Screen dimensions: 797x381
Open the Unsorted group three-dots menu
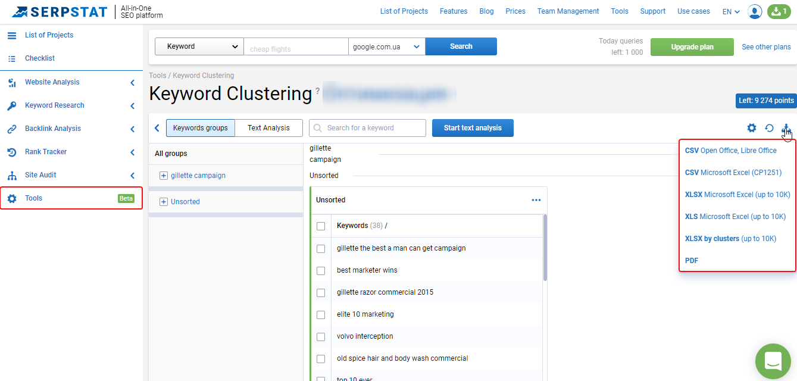pyautogui.click(x=536, y=200)
